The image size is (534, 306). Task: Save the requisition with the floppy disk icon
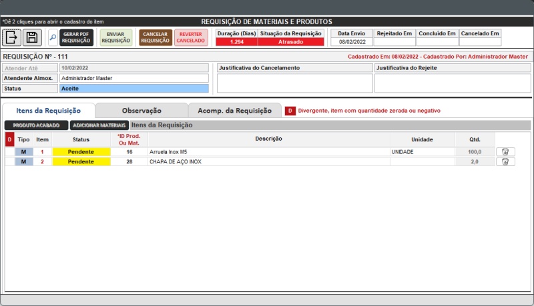tap(32, 37)
